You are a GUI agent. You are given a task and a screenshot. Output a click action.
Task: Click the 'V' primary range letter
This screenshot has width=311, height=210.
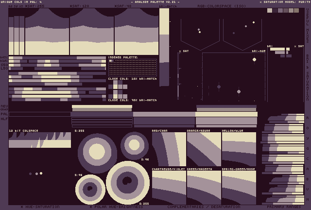(308, 190)
